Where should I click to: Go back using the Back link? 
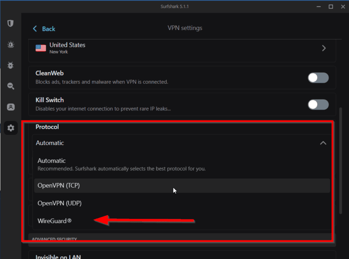(x=48, y=29)
